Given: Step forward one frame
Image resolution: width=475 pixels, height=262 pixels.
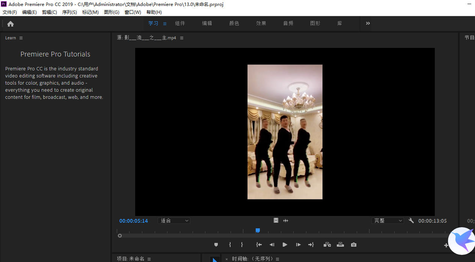Looking at the screenshot, I should (298, 245).
